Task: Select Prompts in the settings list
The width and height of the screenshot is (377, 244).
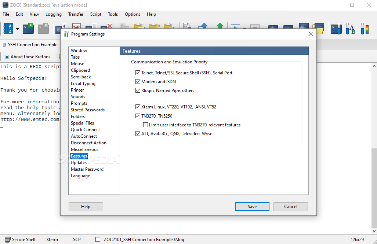Action: point(79,103)
